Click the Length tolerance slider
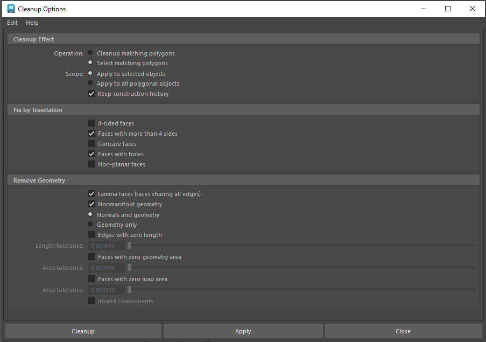 click(x=301, y=246)
